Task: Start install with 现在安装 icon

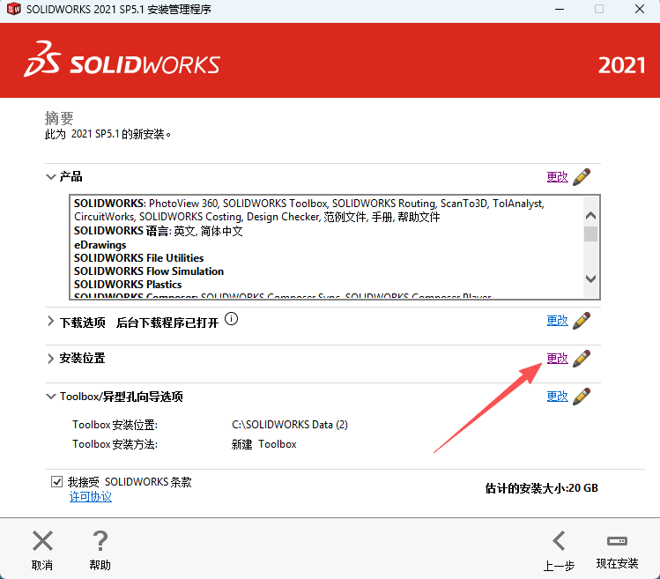Action: pos(617,541)
